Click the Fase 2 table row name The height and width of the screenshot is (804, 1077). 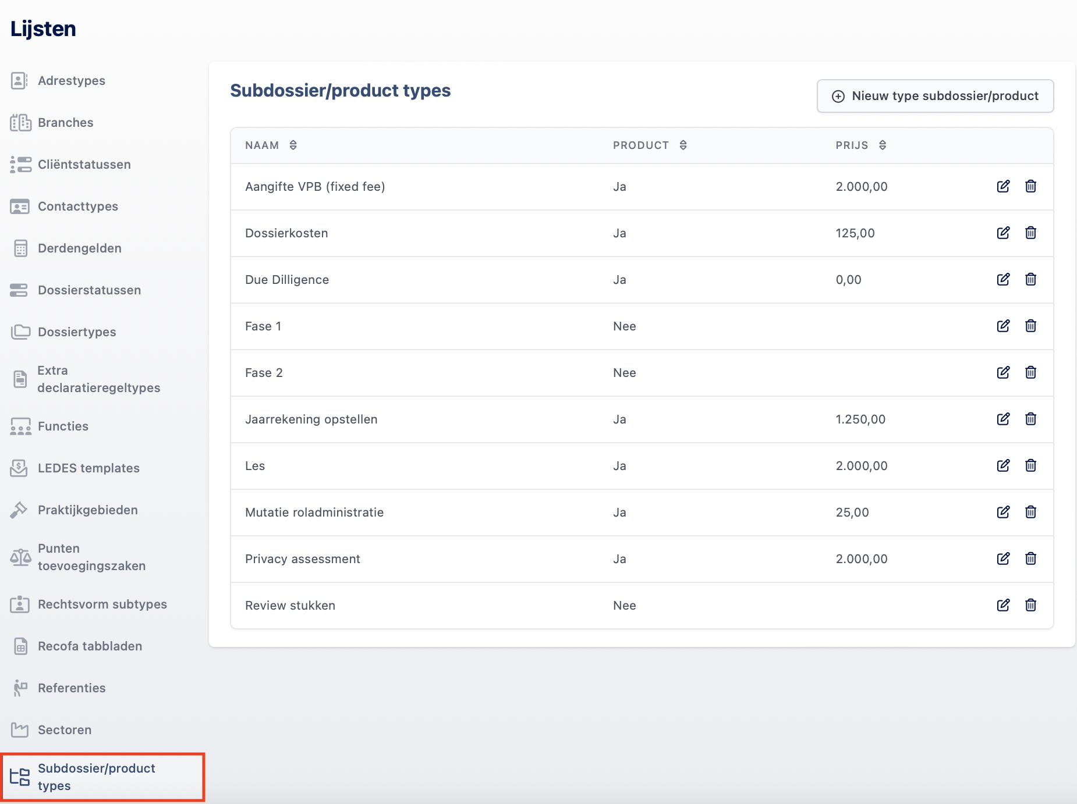pyautogui.click(x=264, y=373)
